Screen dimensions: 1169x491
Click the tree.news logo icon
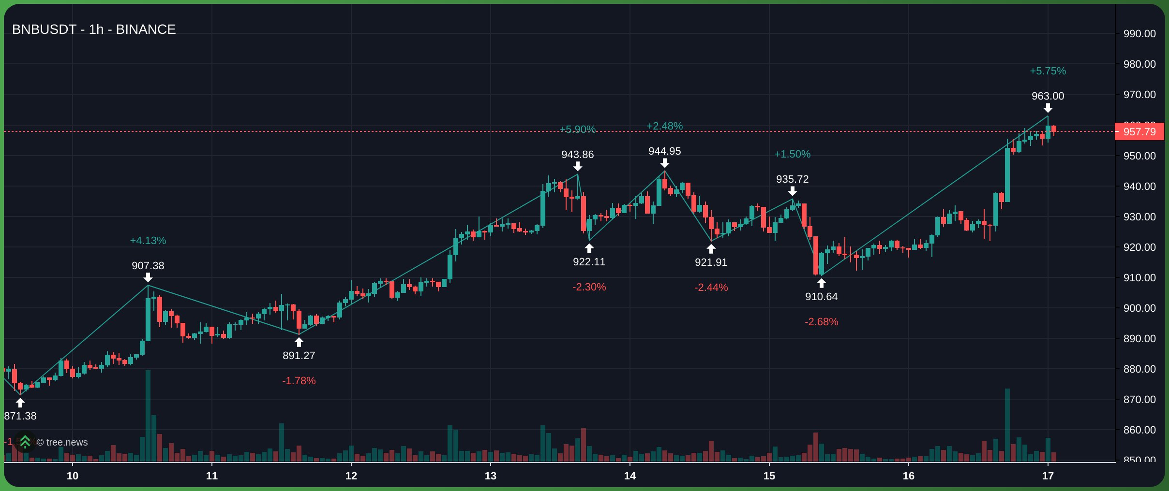pos(25,442)
